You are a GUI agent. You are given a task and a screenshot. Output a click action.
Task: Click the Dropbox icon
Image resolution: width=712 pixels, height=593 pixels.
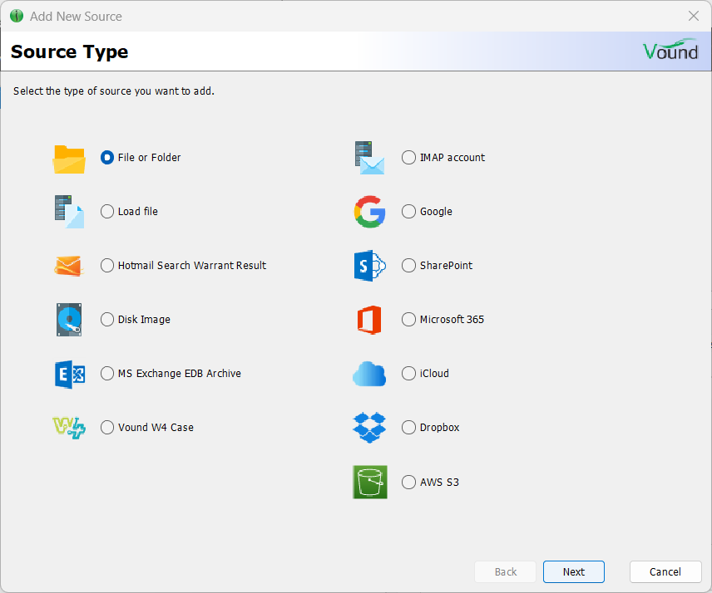coord(369,427)
